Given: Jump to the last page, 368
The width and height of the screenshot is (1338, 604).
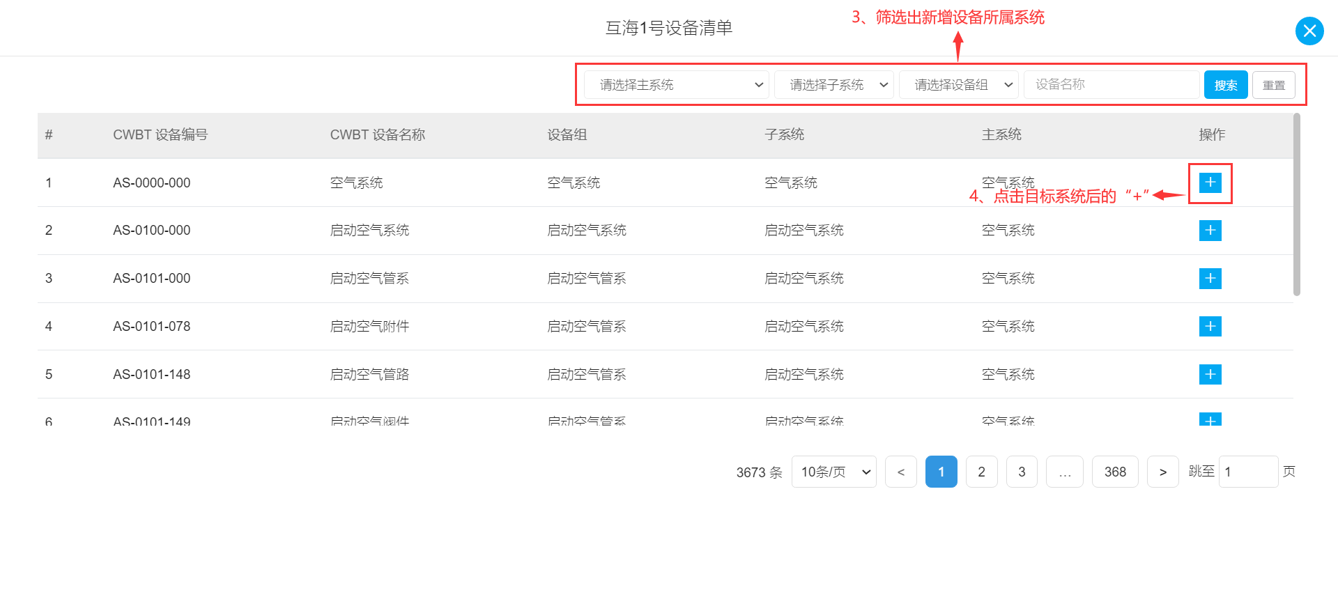Looking at the screenshot, I should pyautogui.click(x=1115, y=472).
